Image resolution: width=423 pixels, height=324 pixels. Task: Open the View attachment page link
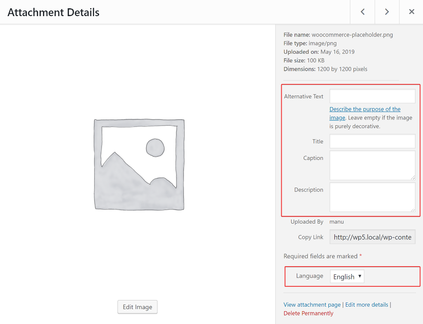[312, 305]
